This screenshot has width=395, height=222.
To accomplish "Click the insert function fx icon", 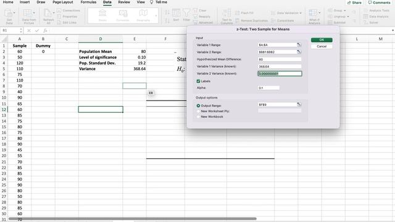I will [x=45, y=30].
